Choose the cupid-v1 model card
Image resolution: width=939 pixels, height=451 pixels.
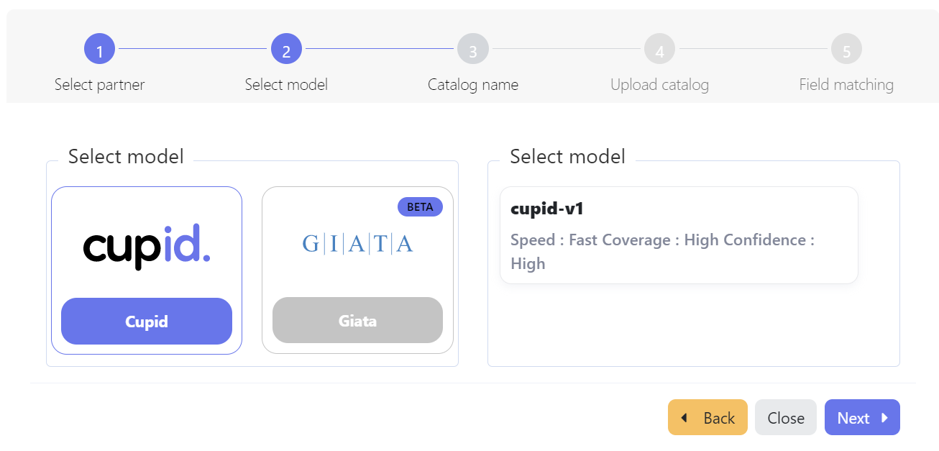(679, 235)
